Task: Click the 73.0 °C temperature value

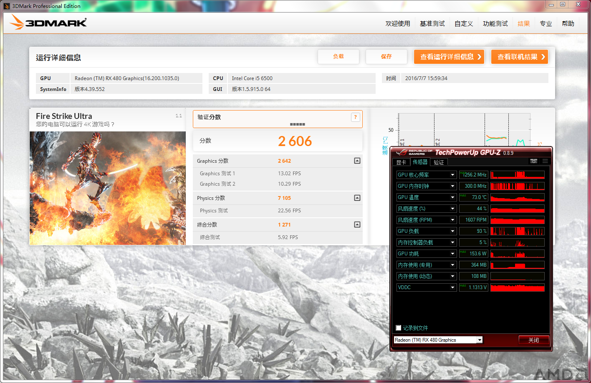Action: [474, 197]
